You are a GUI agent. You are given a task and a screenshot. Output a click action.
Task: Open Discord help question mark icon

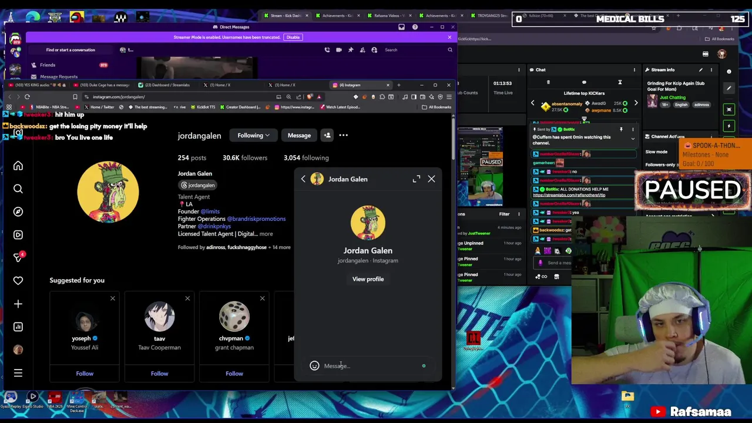pyautogui.click(x=415, y=27)
